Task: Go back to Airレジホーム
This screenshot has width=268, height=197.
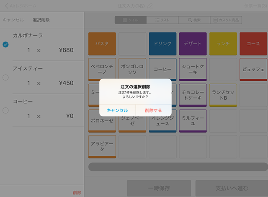Action: click(x=21, y=6)
